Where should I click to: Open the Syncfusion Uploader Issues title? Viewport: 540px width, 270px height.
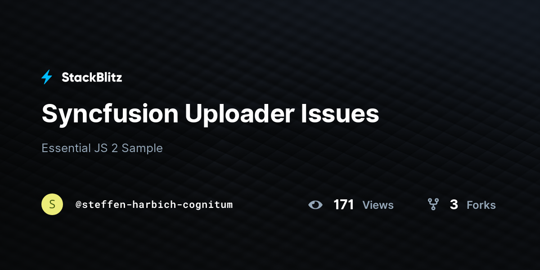[210, 114]
